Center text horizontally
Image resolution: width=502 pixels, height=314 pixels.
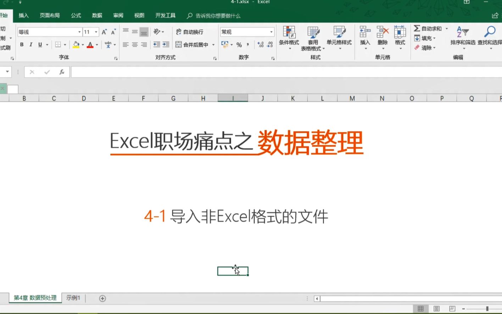135,45
